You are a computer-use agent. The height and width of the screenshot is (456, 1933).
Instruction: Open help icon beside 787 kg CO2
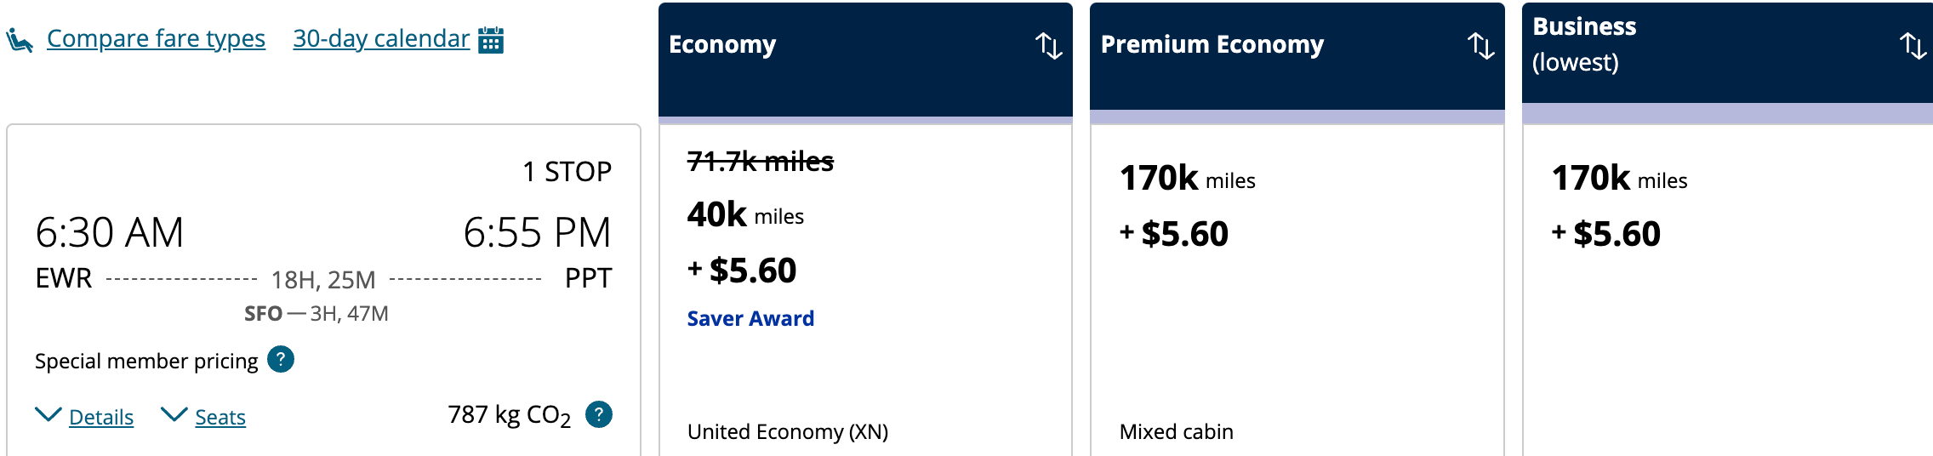coord(599,414)
